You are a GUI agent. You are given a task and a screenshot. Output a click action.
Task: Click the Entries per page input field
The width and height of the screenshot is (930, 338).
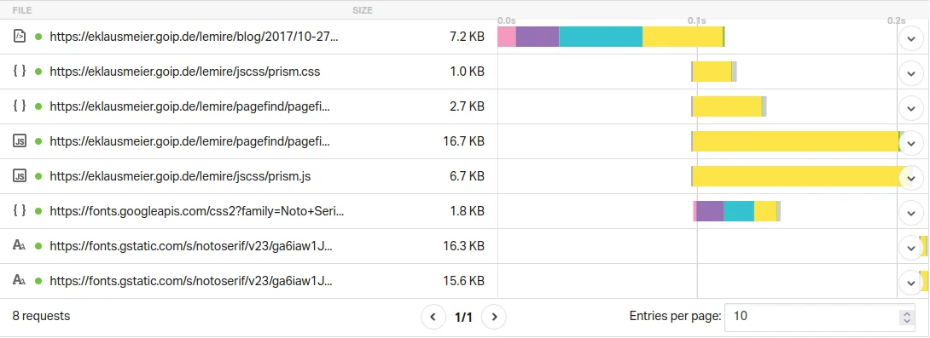pos(822,318)
